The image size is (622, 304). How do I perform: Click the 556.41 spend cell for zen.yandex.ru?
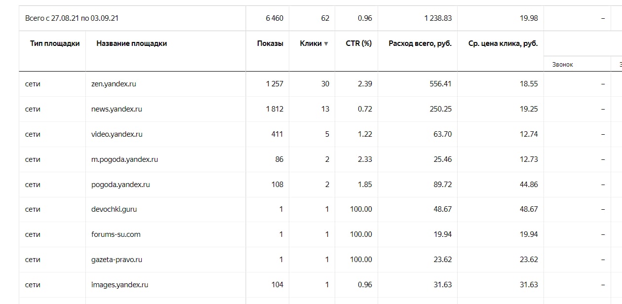(x=440, y=84)
